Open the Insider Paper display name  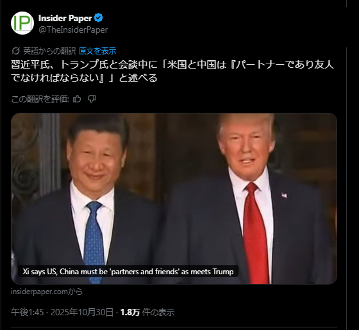65,18
